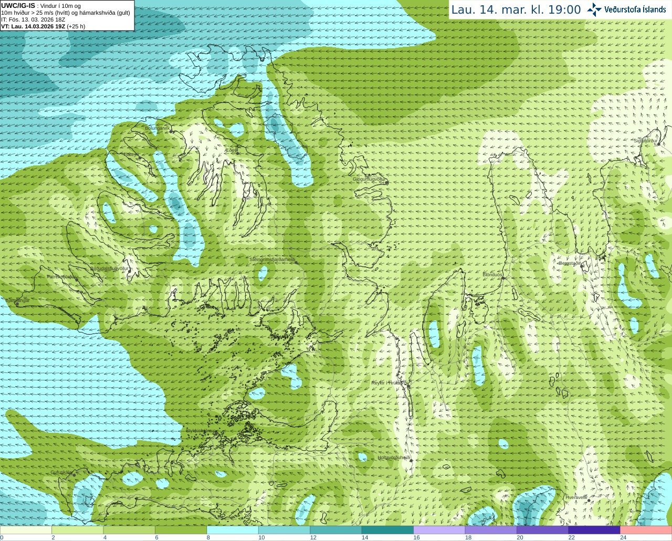Select the 20–22 m/s violet legend swatch
This screenshot has height=541, width=672.
tap(543, 530)
